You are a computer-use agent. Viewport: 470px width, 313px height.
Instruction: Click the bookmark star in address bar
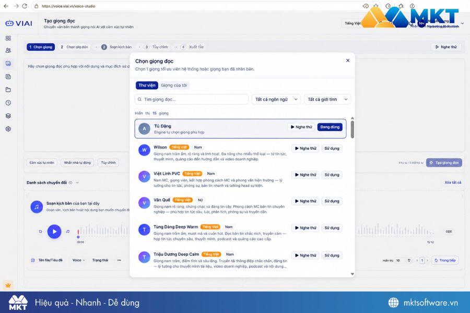376,6
